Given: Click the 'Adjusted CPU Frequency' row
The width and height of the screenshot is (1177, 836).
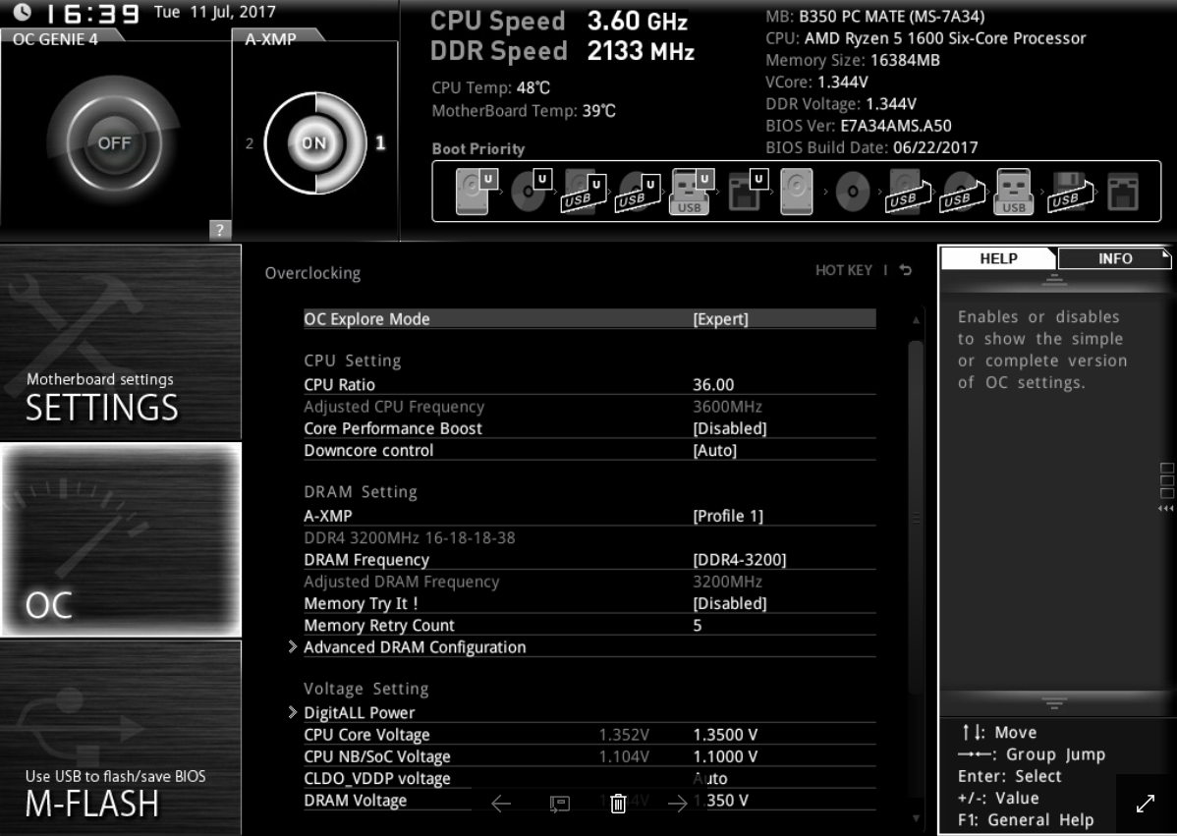Looking at the screenshot, I should point(589,407).
